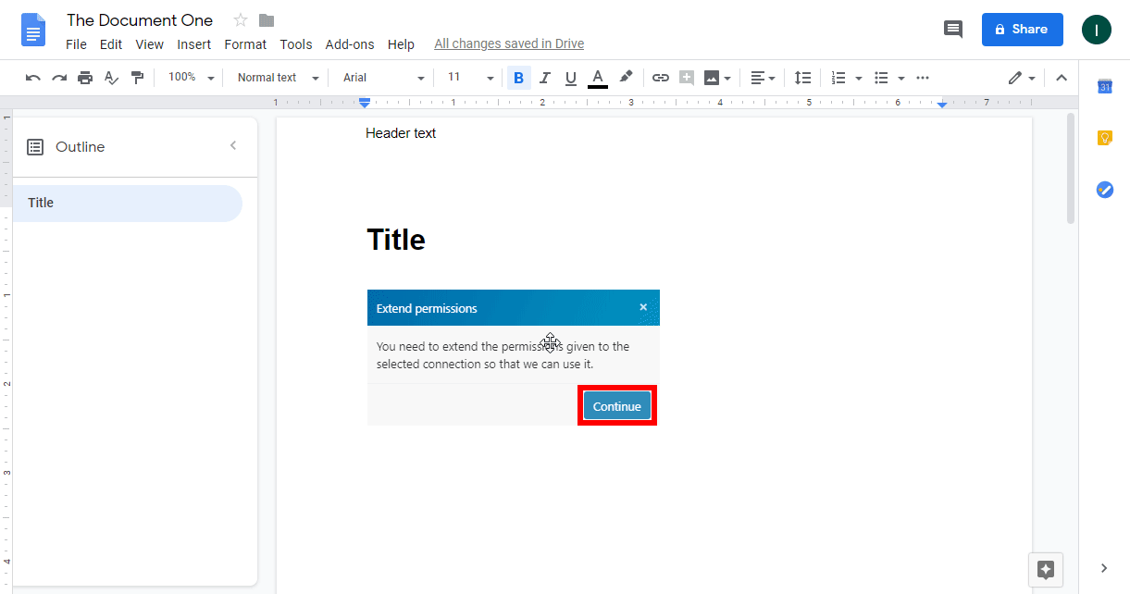1130x594 pixels.
Task: Click the Google Docs home icon
Action: [x=33, y=31]
